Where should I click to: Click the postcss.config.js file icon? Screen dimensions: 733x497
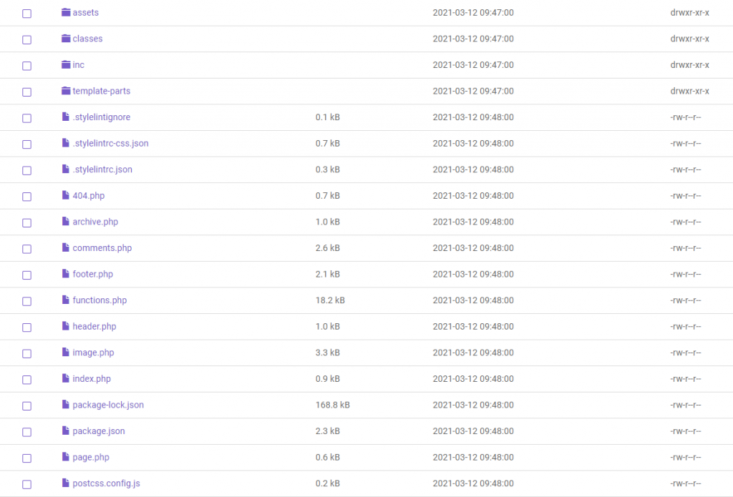click(x=67, y=483)
